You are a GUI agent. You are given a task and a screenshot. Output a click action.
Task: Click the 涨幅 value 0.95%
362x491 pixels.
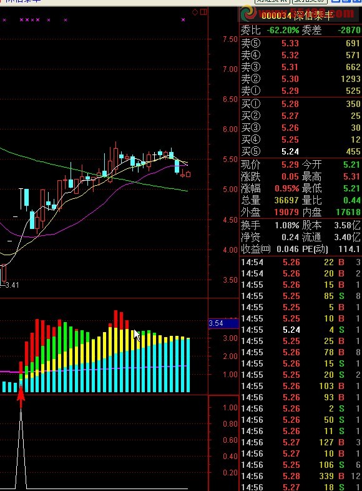pos(287,188)
